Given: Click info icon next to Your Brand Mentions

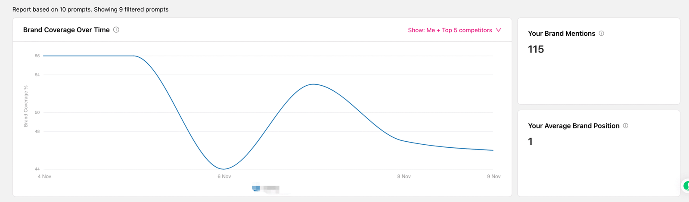Looking at the screenshot, I should point(602,33).
